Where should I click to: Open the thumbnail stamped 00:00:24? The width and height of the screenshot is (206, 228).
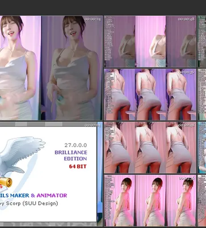pos(51,68)
